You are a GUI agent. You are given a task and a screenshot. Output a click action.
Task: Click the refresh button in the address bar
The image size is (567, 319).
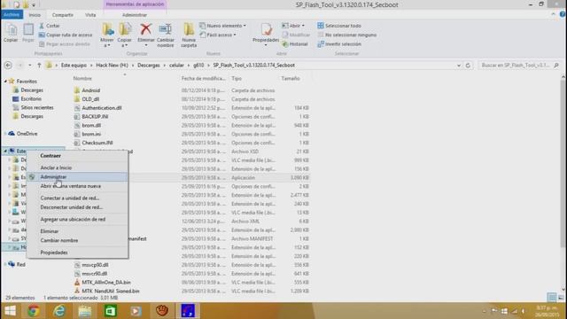pyautogui.click(x=468, y=66)
